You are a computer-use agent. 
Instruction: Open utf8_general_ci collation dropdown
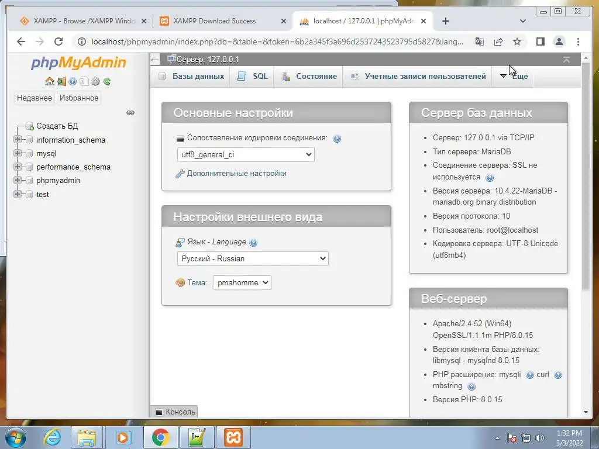pos(246,154)
